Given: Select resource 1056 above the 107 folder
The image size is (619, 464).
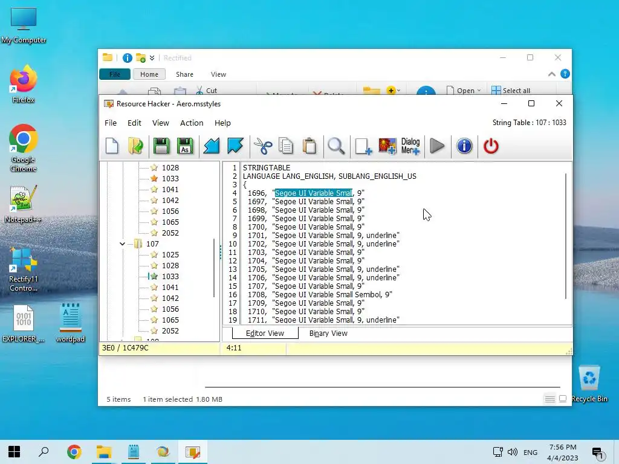Looking at the screenshot, I should [170, 211].
